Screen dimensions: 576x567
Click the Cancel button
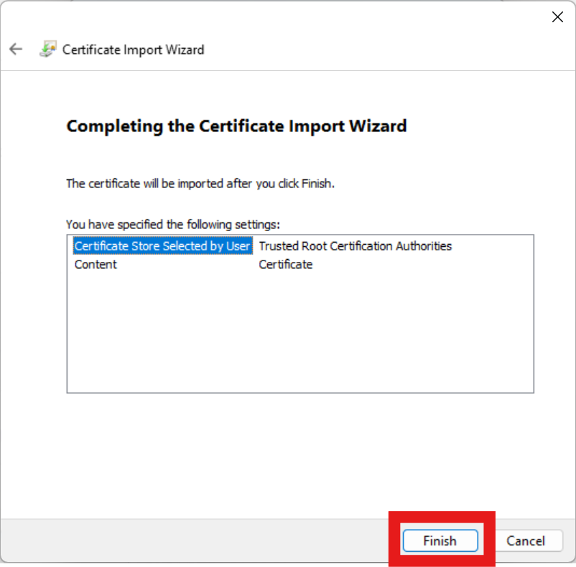click(528, 540)
